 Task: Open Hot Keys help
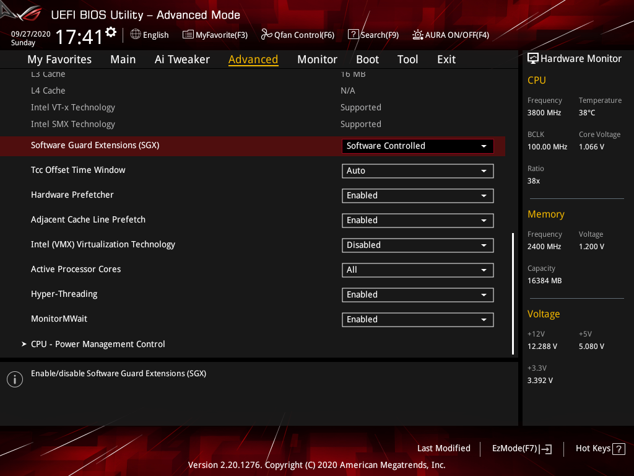click(x=600, y=449)
